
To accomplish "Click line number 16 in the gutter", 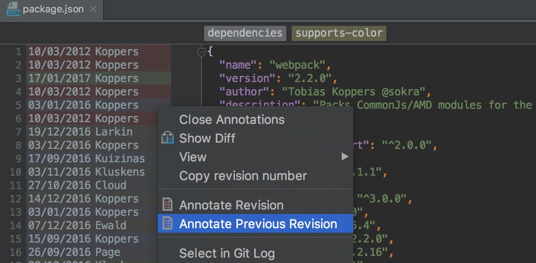I will [x=15, y=253].
